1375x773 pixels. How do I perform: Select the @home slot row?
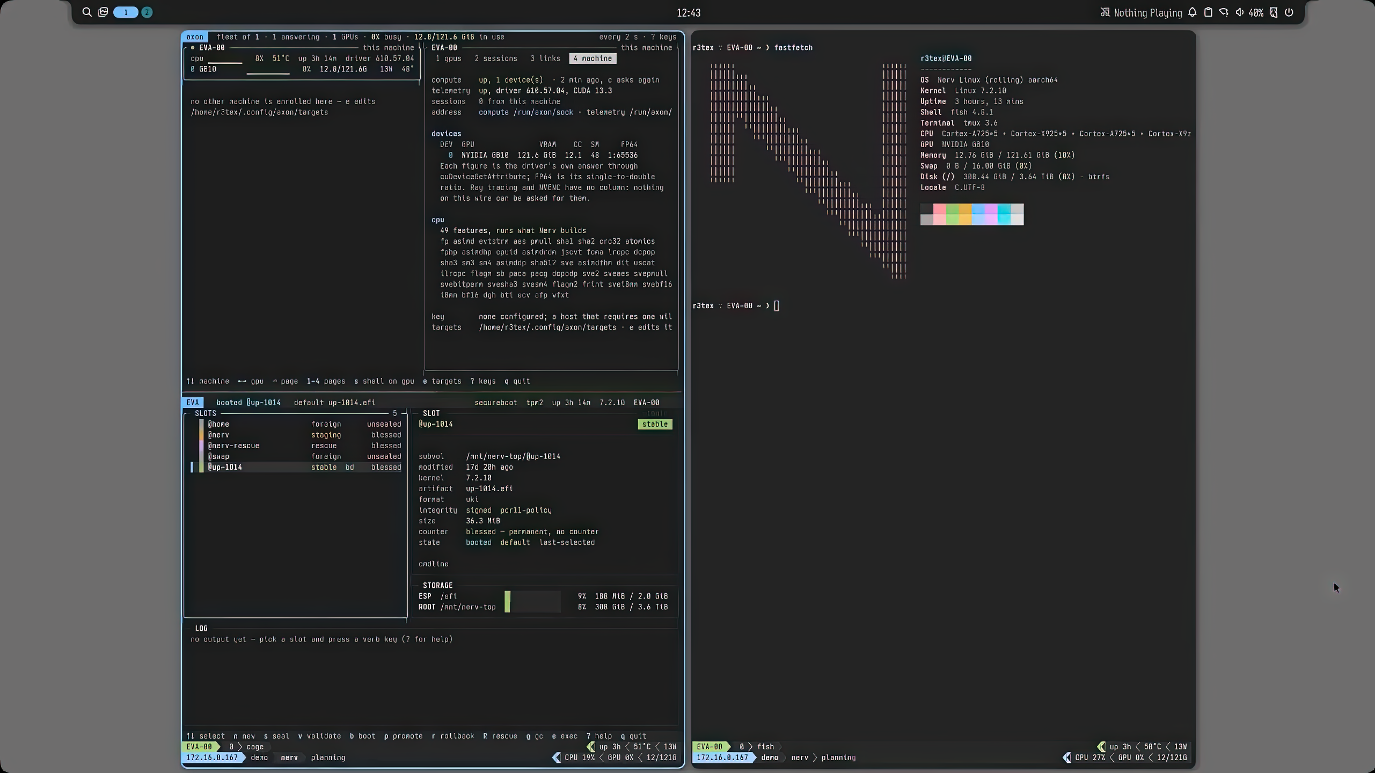(297, 424)
